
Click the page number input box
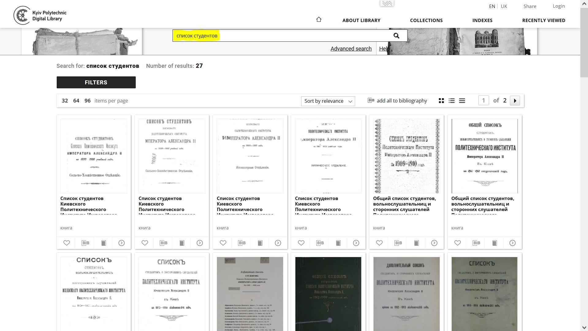pyautogui.click(x=484, y=101)
